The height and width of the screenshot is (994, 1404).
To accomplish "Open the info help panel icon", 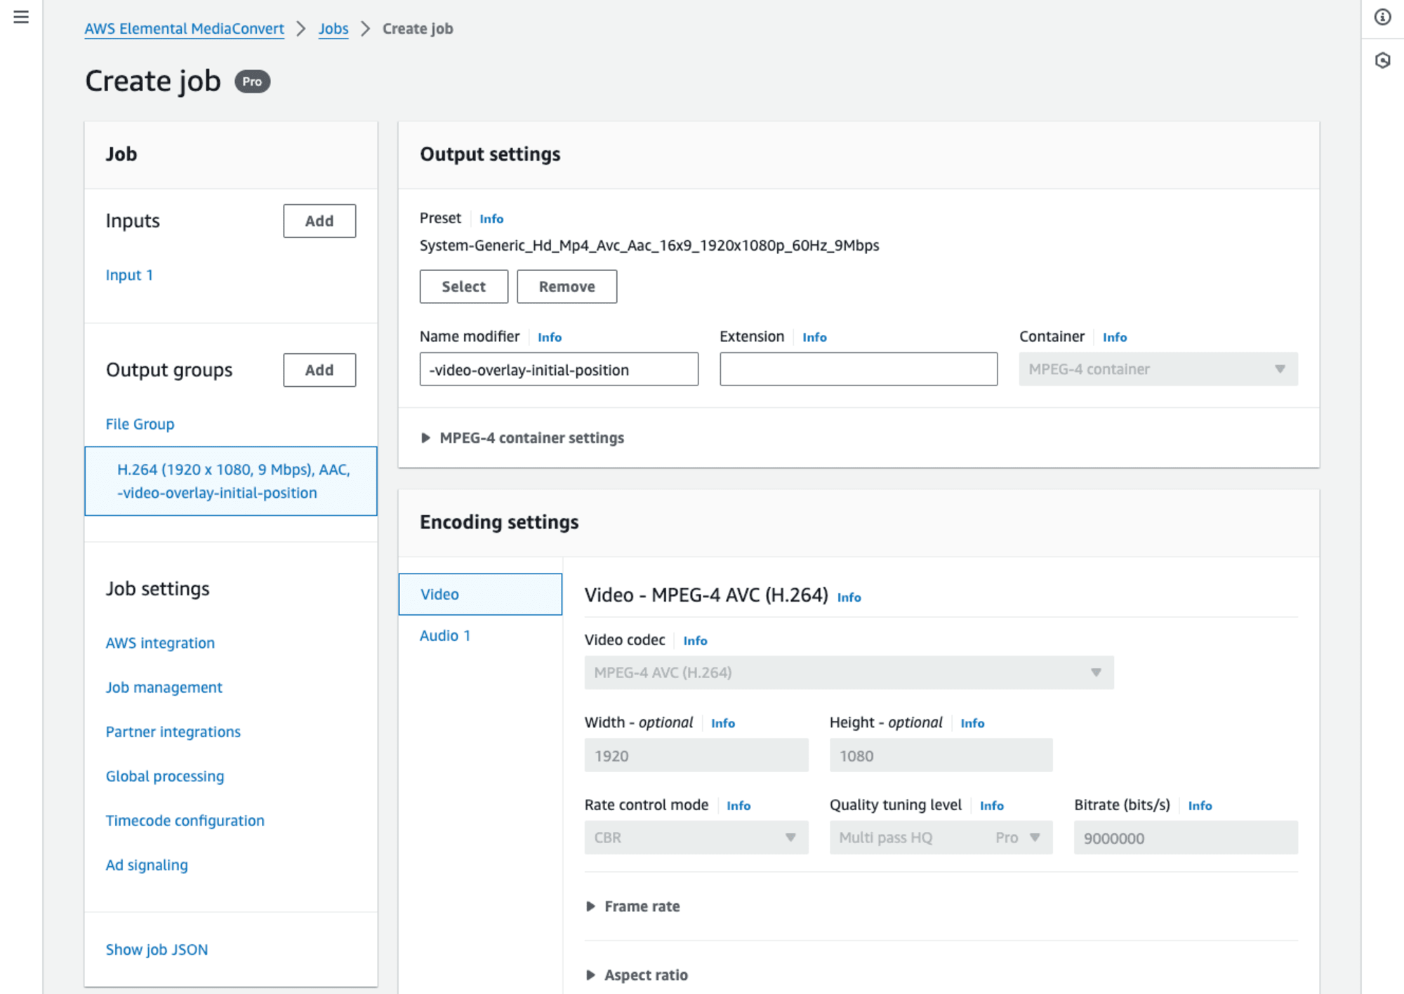I will 1382,17.
